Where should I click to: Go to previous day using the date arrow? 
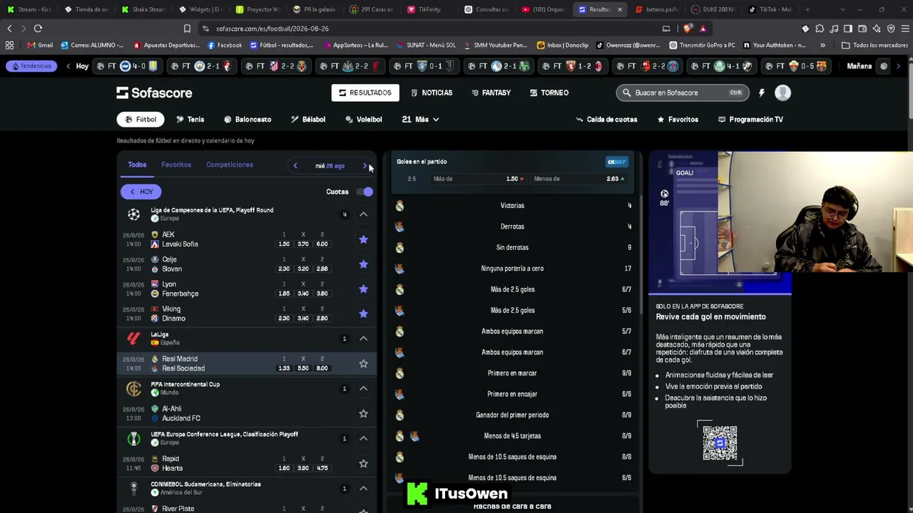tap(295, 166)
